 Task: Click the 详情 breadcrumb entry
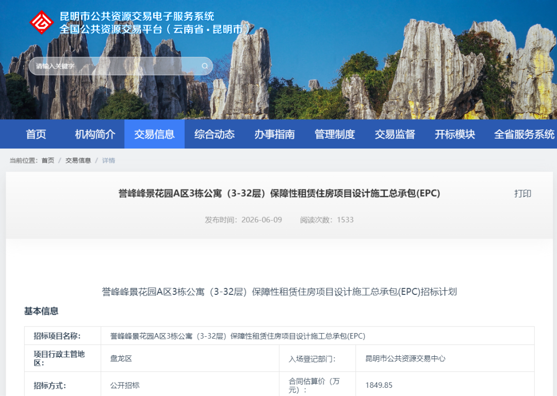(108, 160)
